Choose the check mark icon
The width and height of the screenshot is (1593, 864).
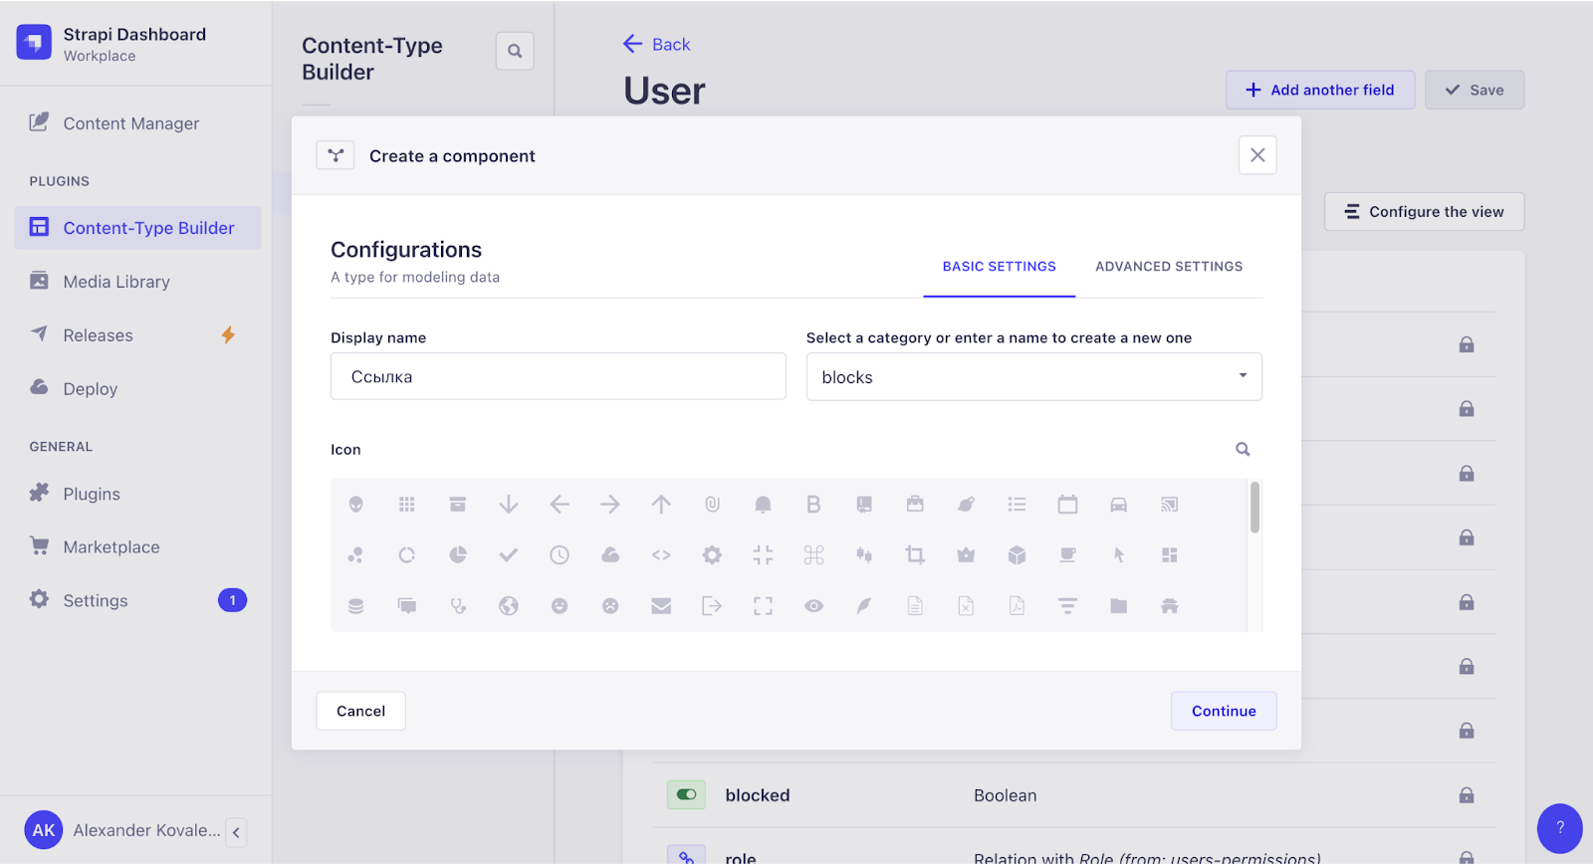point(509,555)
